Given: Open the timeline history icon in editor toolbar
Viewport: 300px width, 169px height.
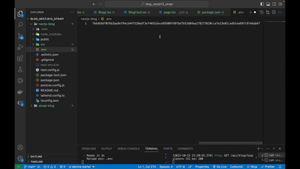Looking at the screenshot, I should click(262, 12).
